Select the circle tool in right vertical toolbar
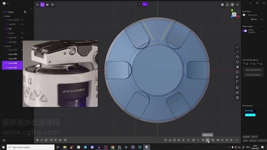This screenshot has width=267, height=150. coord(237,57)
